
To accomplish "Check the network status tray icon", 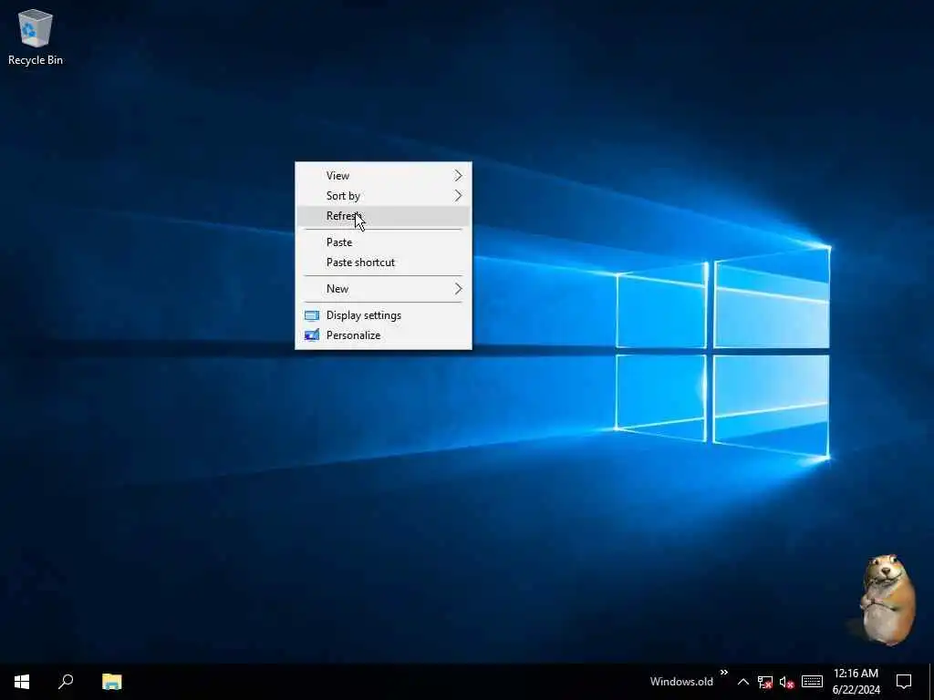I will pyautogui.click(x=765, y=682).
